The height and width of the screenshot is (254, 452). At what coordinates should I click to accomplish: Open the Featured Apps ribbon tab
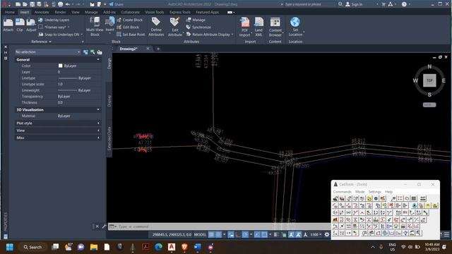pos(207,12)
